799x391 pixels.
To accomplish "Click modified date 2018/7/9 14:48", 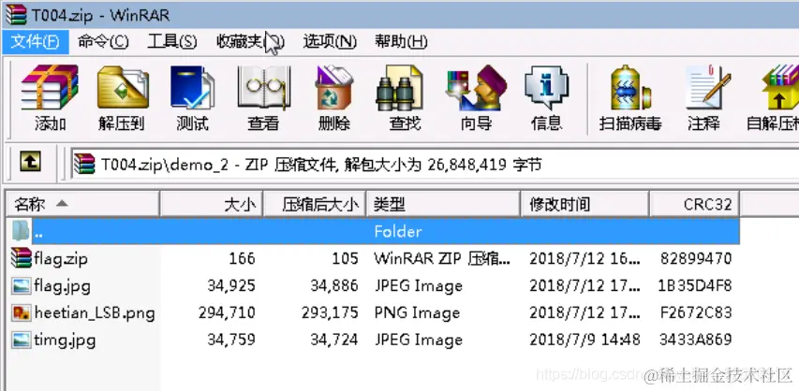I will coord(585,340).
